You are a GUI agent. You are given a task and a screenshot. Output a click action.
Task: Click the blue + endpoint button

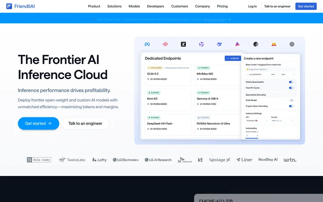(x=233, y=58)
